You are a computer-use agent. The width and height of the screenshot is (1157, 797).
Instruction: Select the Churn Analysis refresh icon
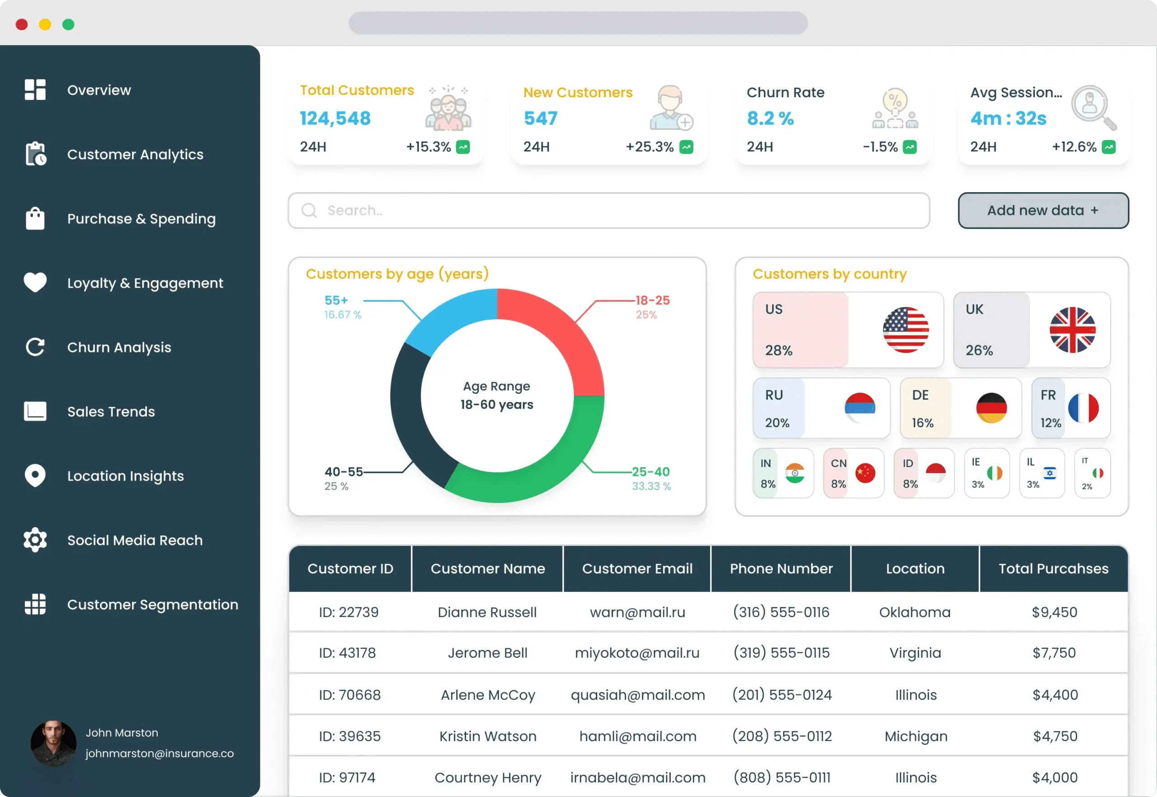click(35, 347)
